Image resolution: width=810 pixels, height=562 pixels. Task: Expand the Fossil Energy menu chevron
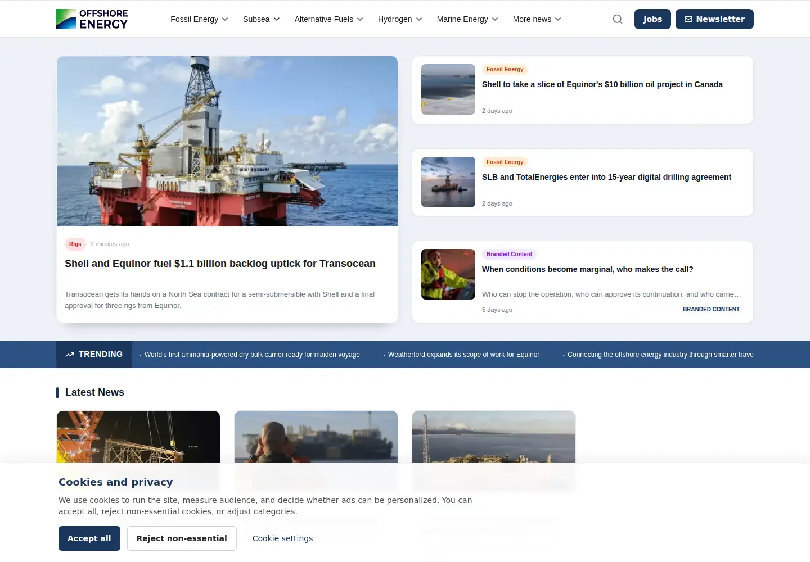(x=225, y=19)
